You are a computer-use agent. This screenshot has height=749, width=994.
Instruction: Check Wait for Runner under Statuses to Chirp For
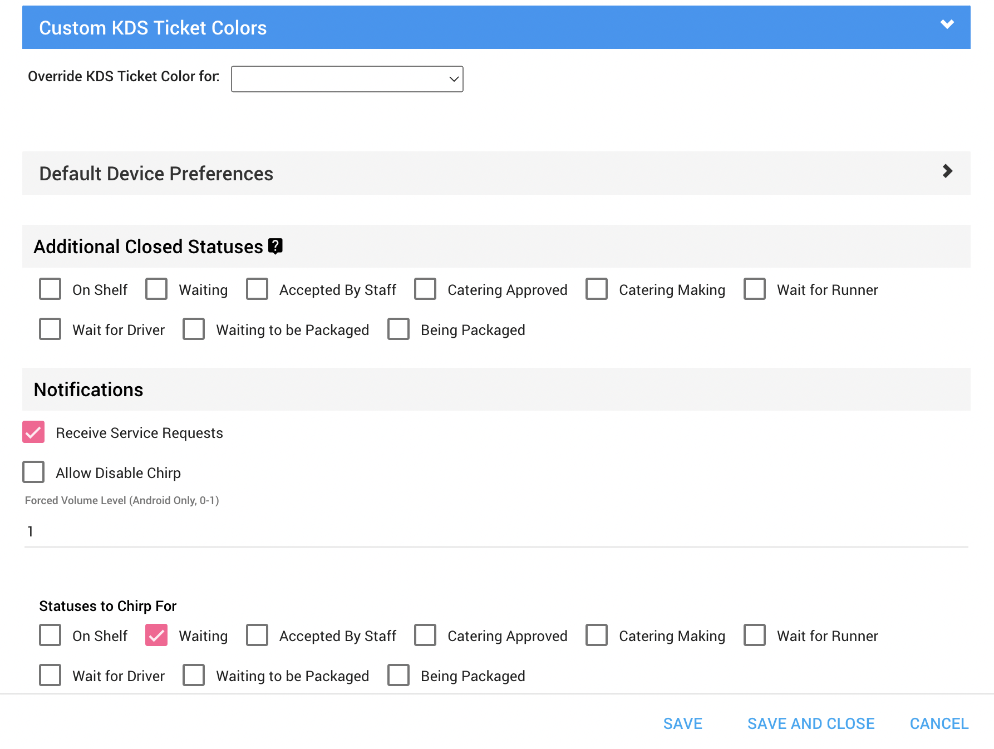(755, 635)
